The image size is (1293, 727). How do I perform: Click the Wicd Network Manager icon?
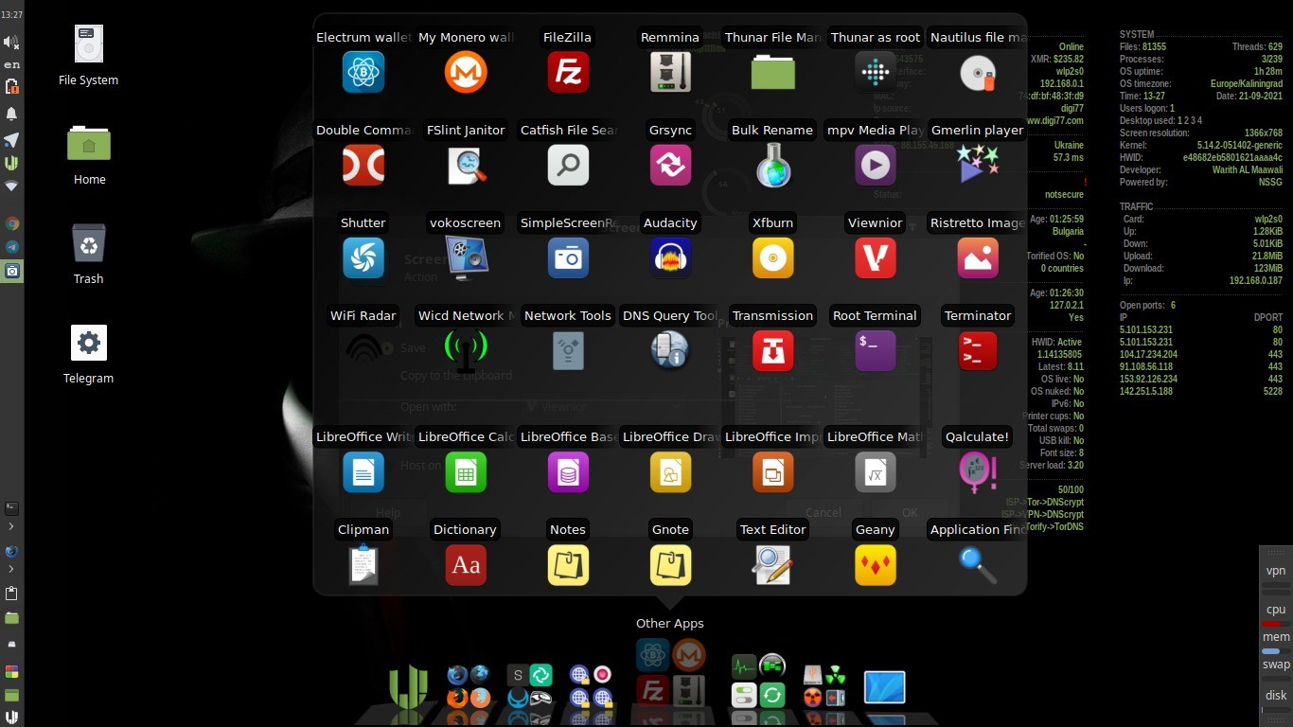[466, 350]
